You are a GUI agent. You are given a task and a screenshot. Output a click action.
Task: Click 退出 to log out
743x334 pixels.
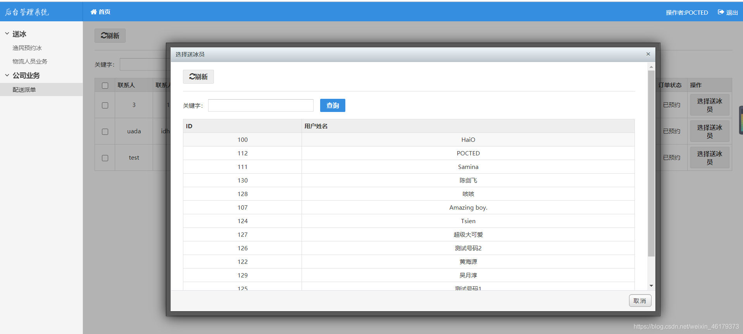tap(732, 12)
